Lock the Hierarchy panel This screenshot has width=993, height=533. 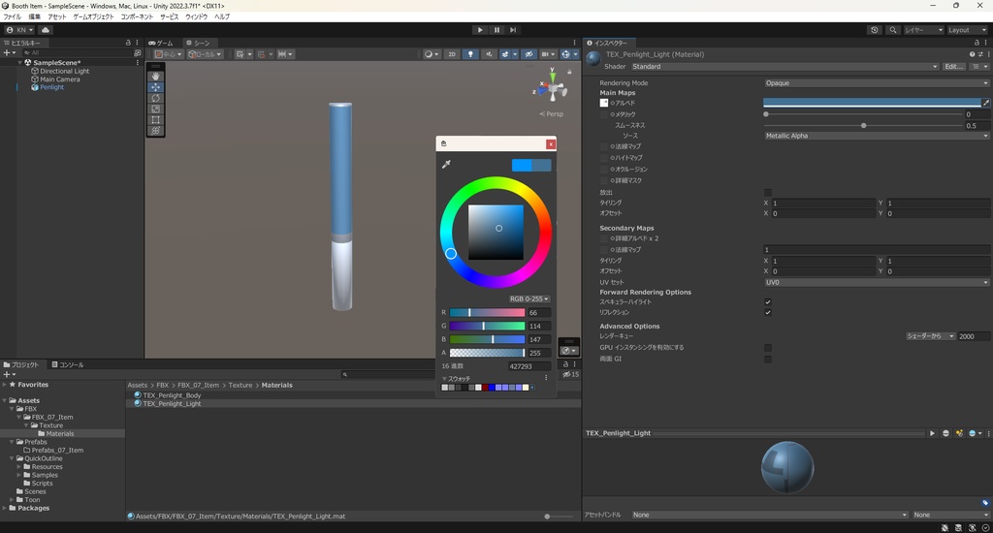(128, 43)
